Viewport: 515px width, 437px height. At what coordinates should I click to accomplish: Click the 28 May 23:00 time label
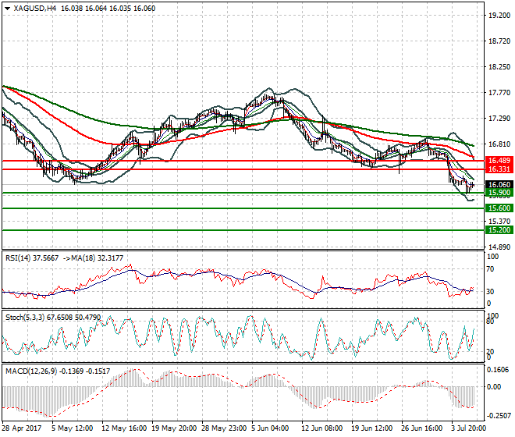coord(224,428)
